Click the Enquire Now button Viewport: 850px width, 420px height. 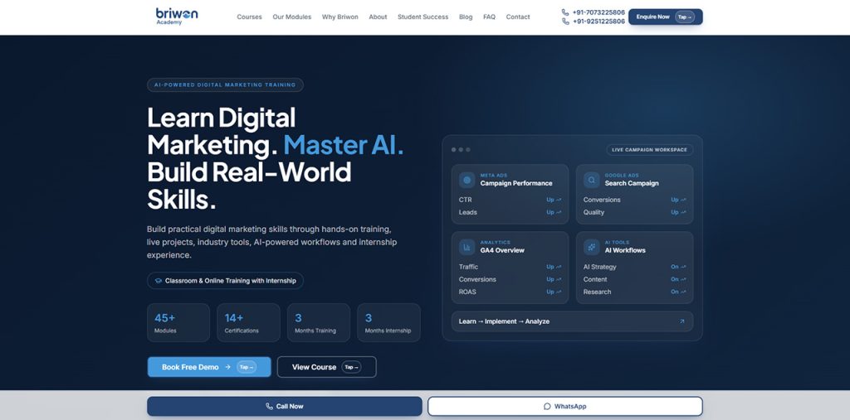(665, 17)
